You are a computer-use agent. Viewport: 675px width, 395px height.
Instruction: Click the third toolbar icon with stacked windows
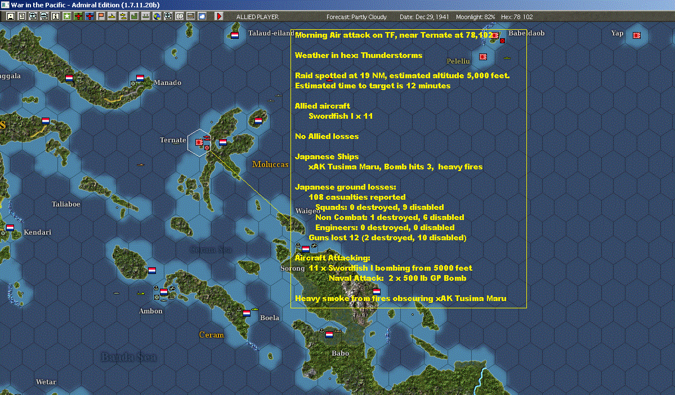coord(33,16)
